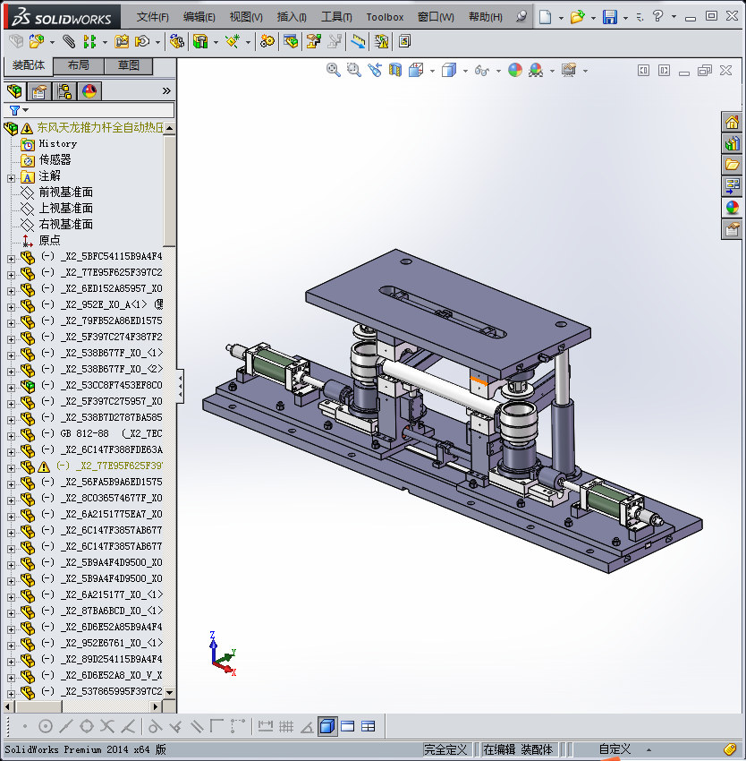Click the feature tree filter input field
This screenshot has height=761, width=746.
100,110
